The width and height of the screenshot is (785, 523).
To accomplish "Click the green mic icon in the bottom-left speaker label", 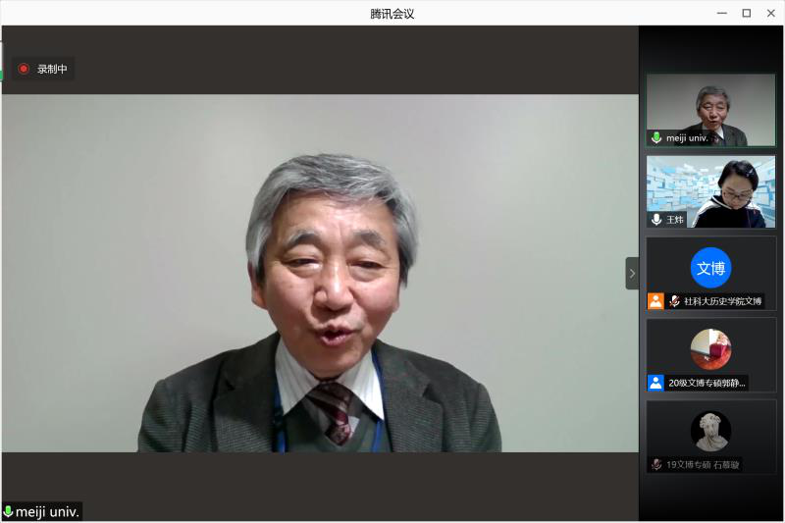I will pyautogui.click(x=9, y=511).
